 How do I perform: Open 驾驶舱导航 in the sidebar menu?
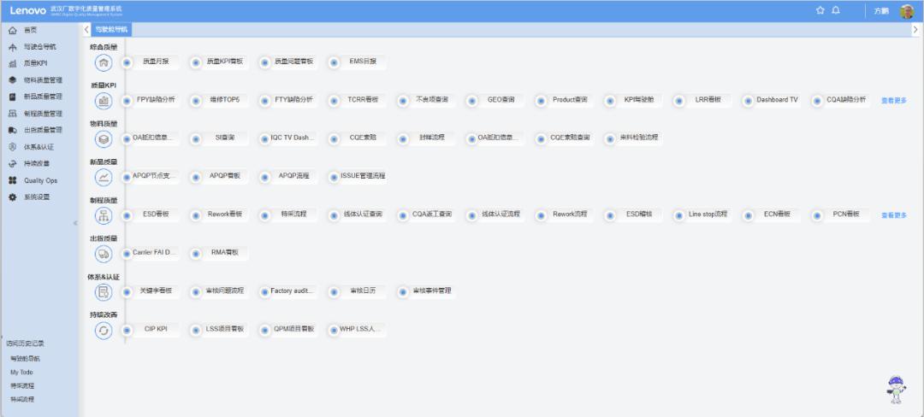point(40,46)
